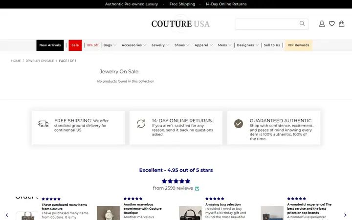Go to next reviews with right arrow
The image size is (352, 220).
point(345,215)
